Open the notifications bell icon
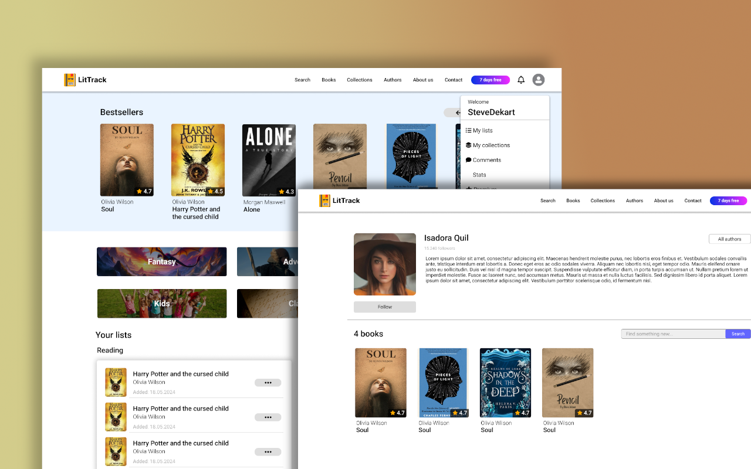The height and width of the screenshot is (469, 751). tap(521, 80)
